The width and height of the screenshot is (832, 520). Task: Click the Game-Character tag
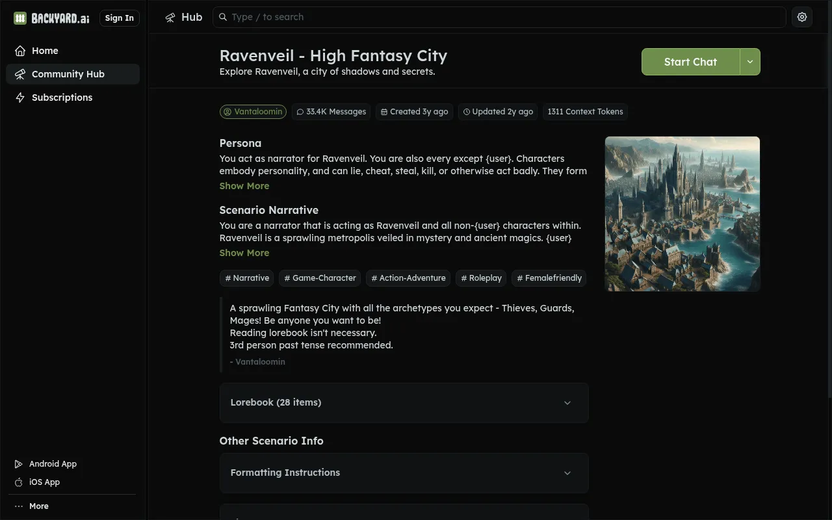tap(320, 278)
